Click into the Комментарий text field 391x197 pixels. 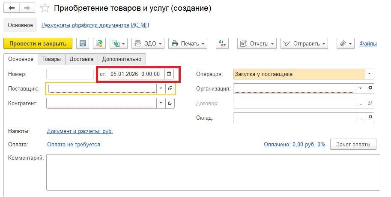coord(213,172)
